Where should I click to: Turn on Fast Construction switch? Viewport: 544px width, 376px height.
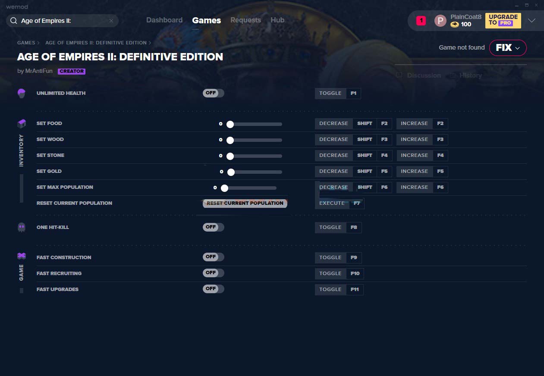coord(214,257)
